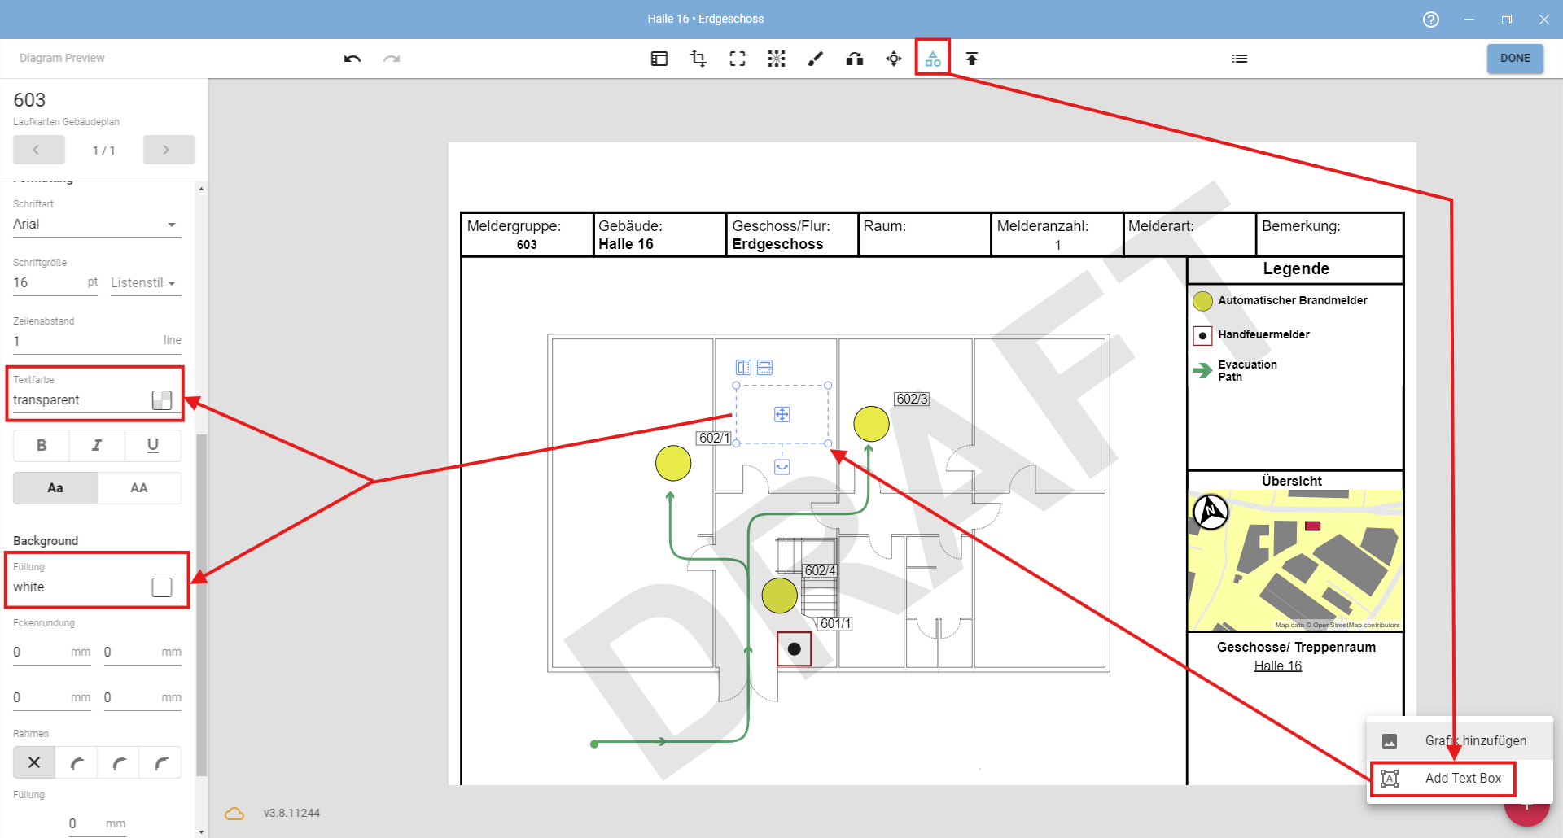
Task: Open the Füllung white color swatch
Action: coord(162,587)
